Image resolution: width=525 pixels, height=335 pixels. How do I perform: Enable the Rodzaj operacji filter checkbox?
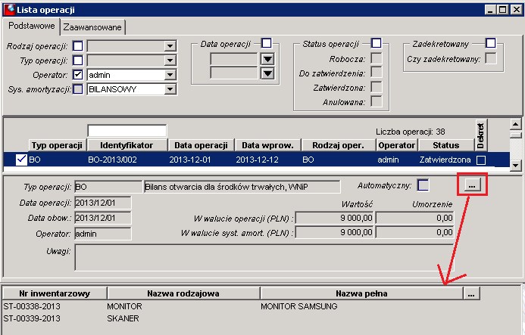78,46
